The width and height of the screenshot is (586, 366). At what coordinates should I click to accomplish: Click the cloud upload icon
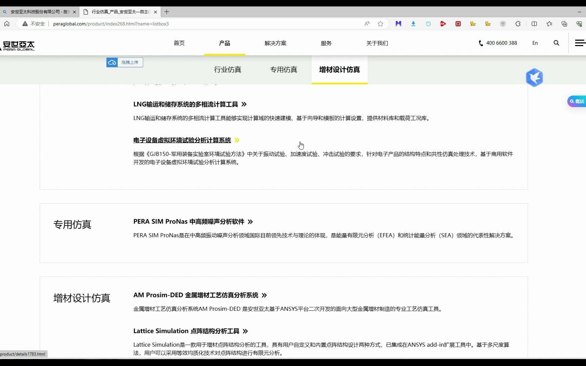click(112, 62)
